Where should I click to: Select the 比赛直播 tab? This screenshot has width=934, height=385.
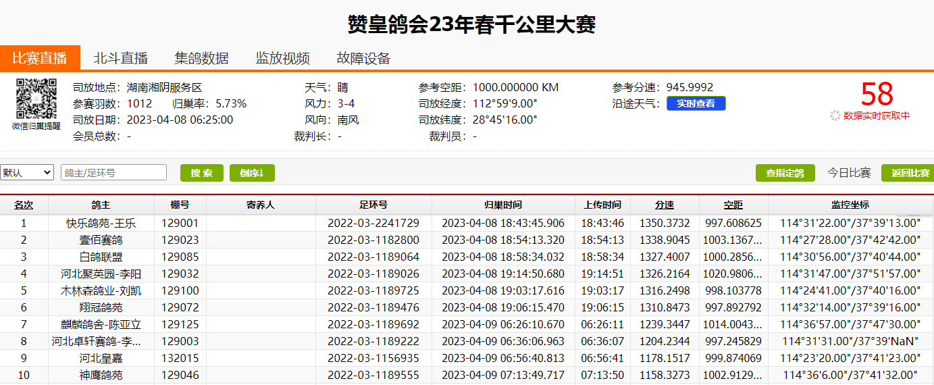pos(40,58)
